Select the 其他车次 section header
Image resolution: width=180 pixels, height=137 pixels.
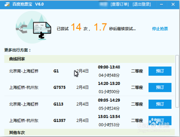[89, 132]
